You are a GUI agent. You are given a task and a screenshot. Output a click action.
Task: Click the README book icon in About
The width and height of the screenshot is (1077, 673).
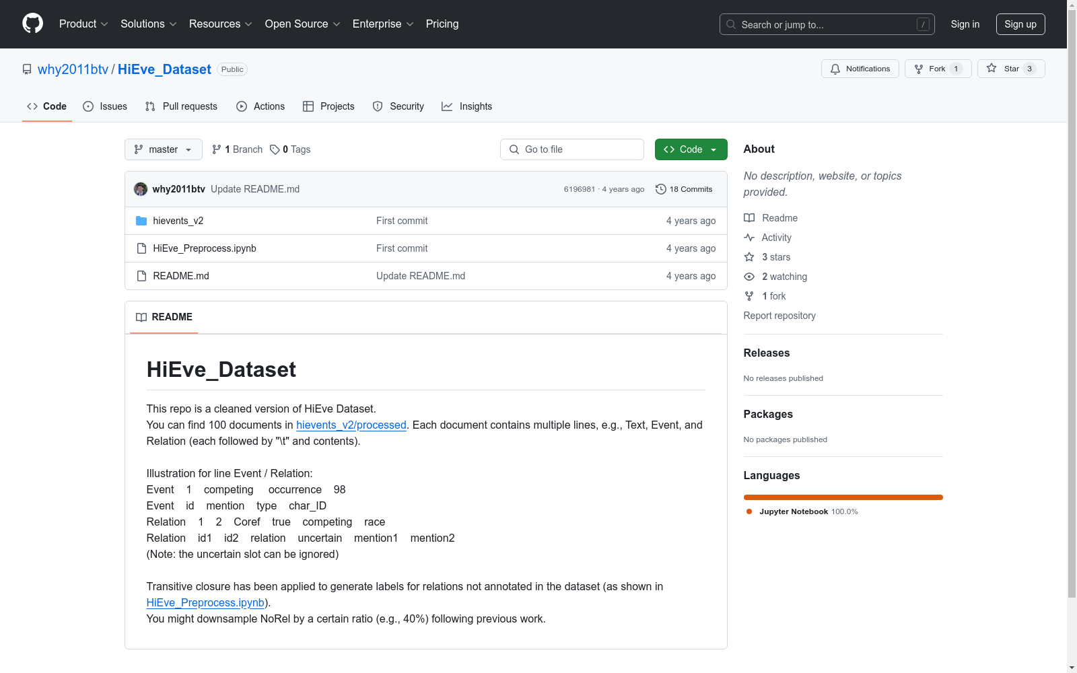pyautogui.click(x=749, y=218)
